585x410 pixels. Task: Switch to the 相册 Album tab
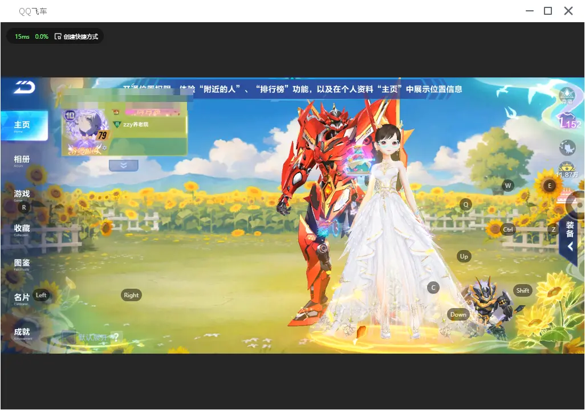(x=22, y=160)
